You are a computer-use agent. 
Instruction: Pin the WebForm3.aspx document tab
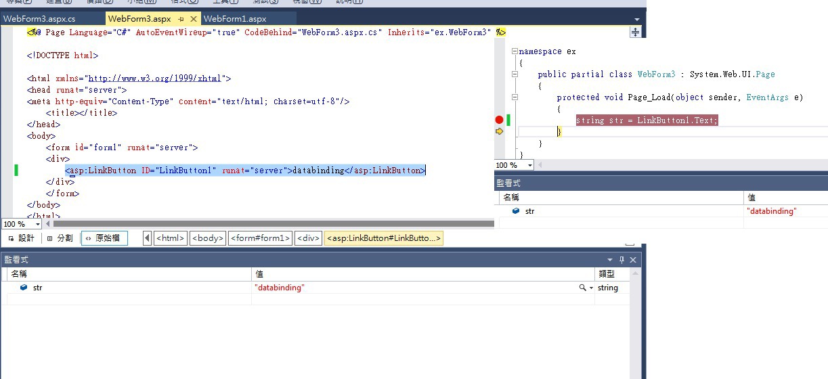coord(181,20)
